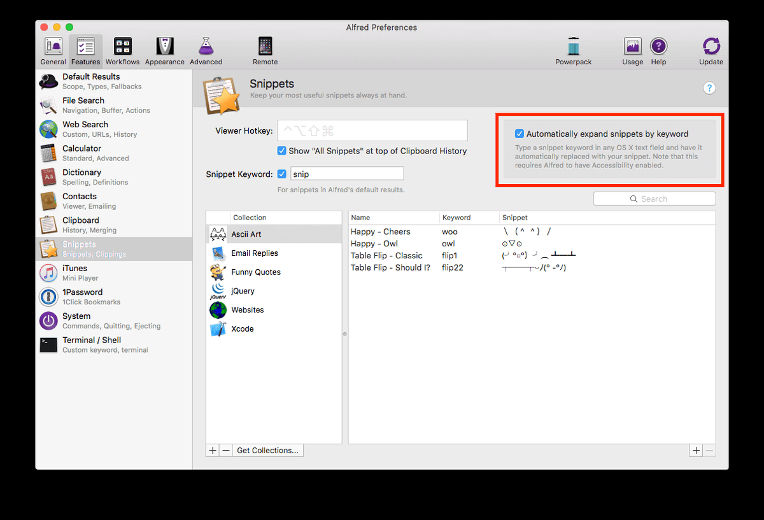Click the snip keyword text field
Screen dimensions: 764x520
point(347,174)
